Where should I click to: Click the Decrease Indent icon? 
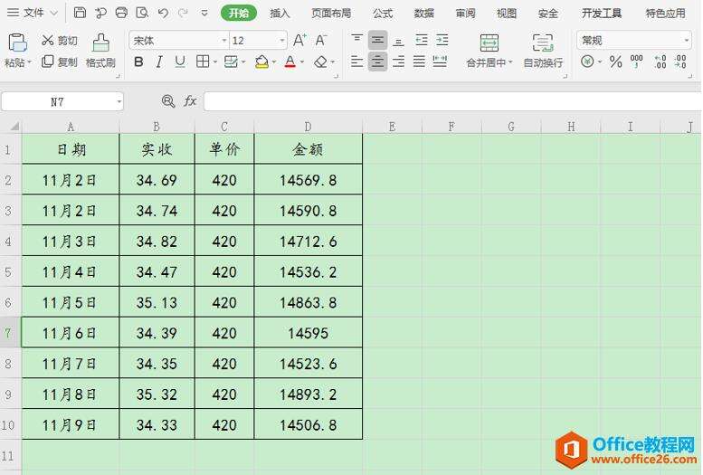point(422,41)
